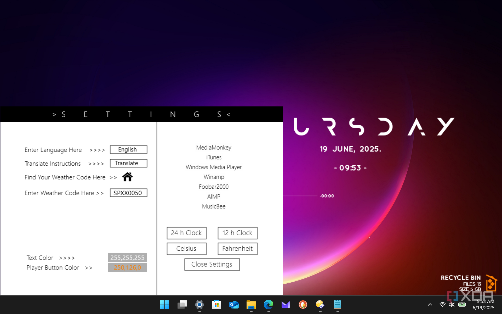
Task: Open Microsoft Store taskbar icon
Action: click(216, 305)
